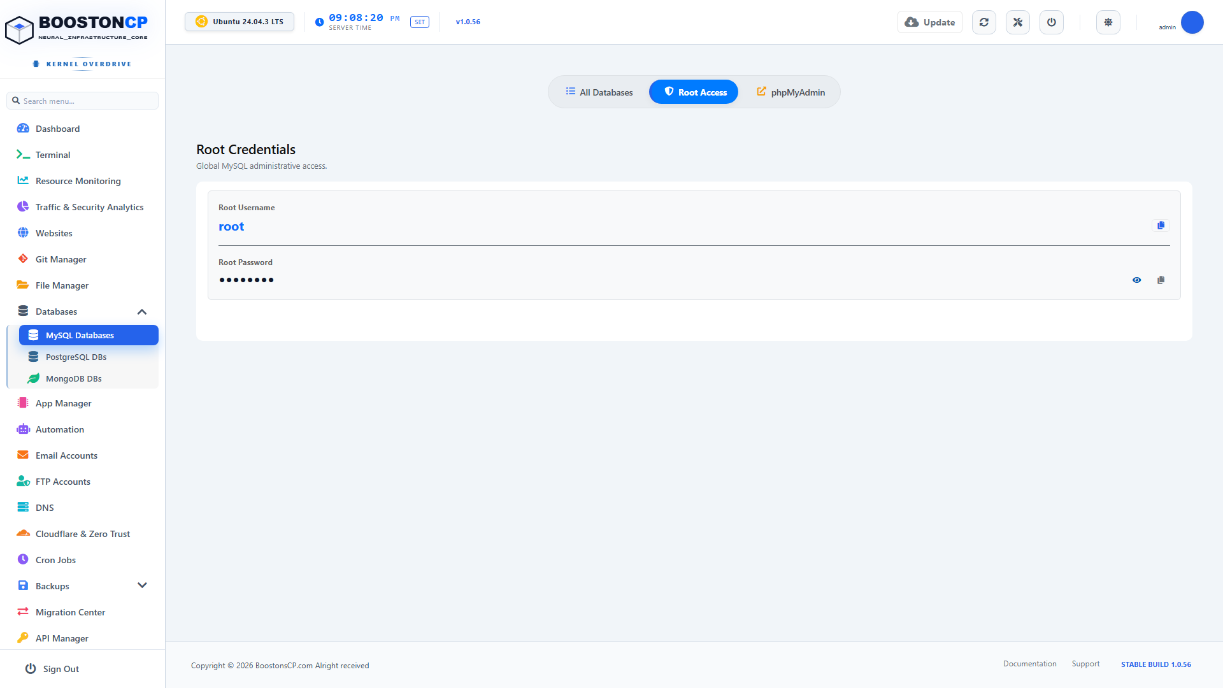
Task: Click the power icon in top header
Action: coord(1052,22)
